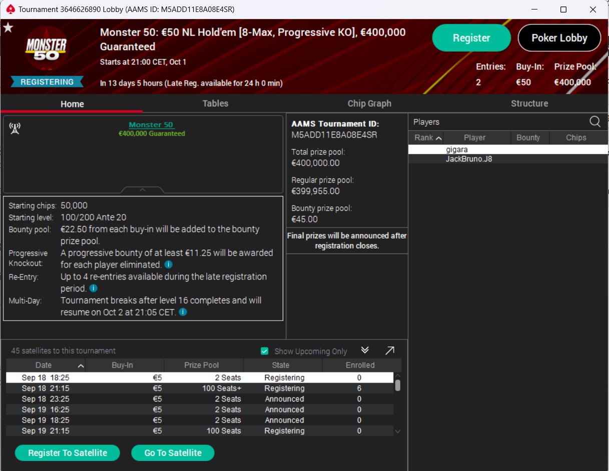Click the REGISTERING status badge
The width and height of the screenshot is (609, 471).
(x=47, y=82)
